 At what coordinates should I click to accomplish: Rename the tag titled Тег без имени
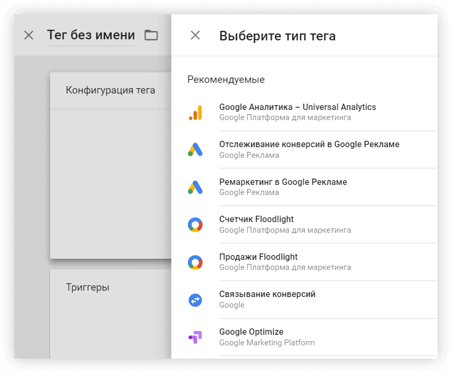[91, 35]
